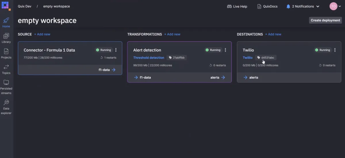
Task: Open Projects in the sidebar
Action: click(6, 54)
